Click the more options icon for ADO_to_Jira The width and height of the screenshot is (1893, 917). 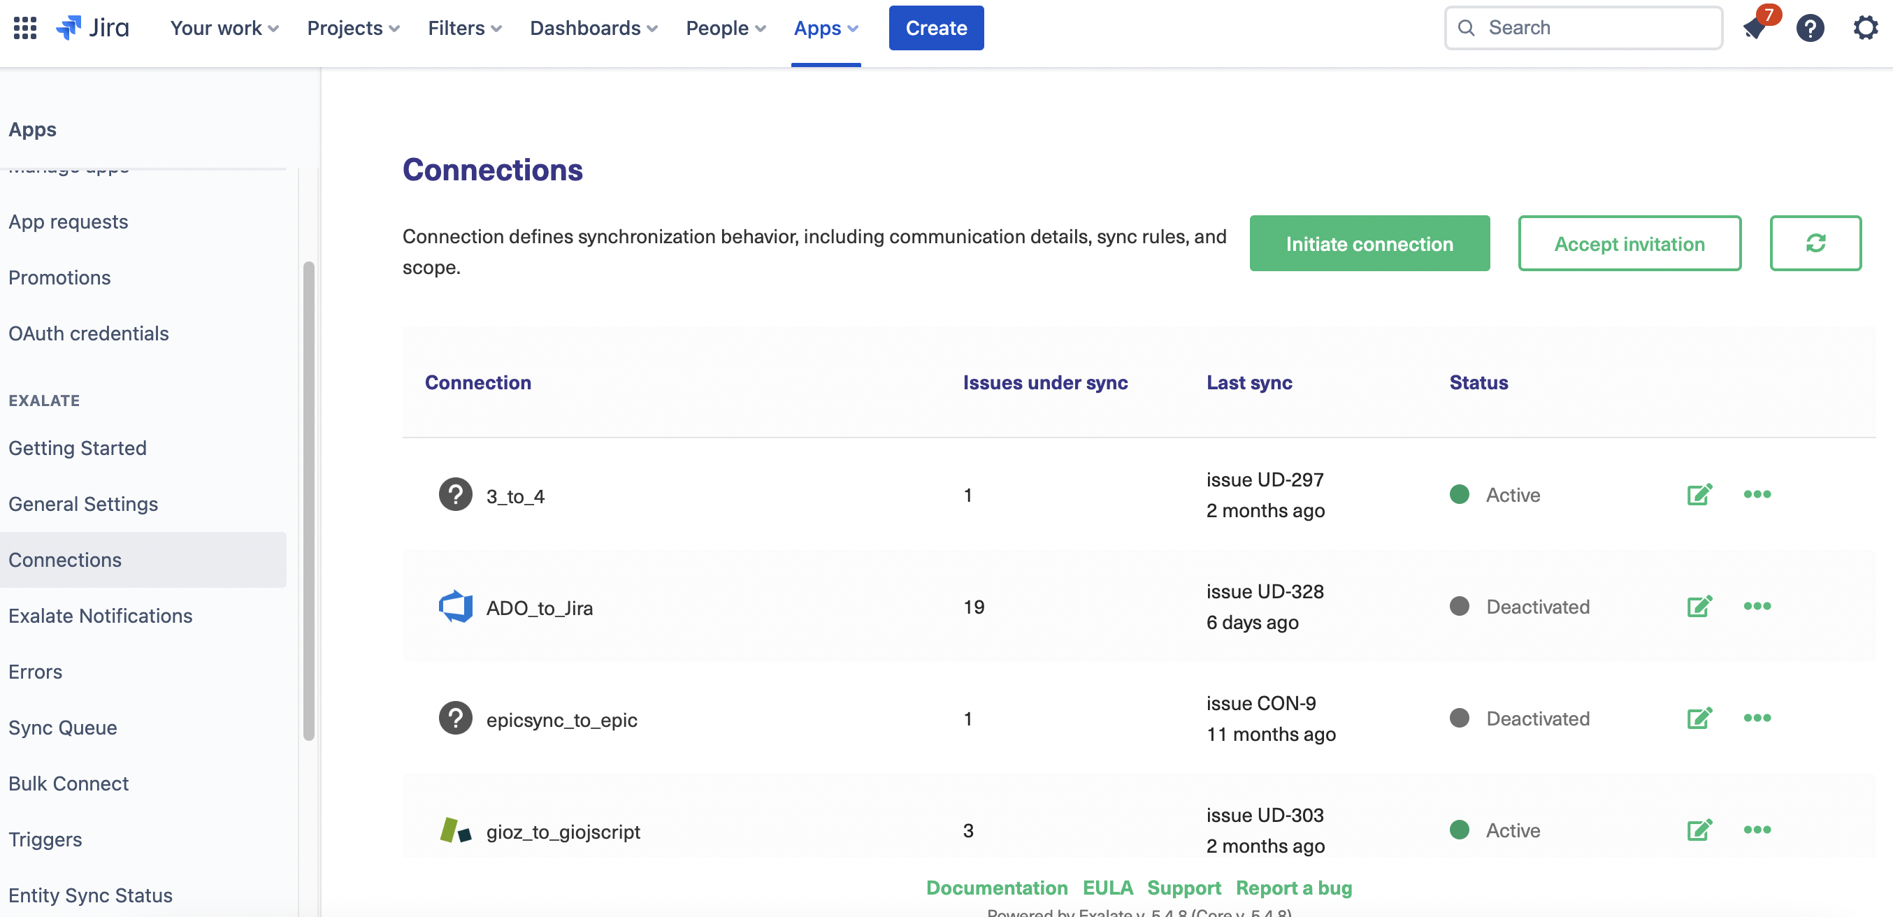[x=1757, y=606]
